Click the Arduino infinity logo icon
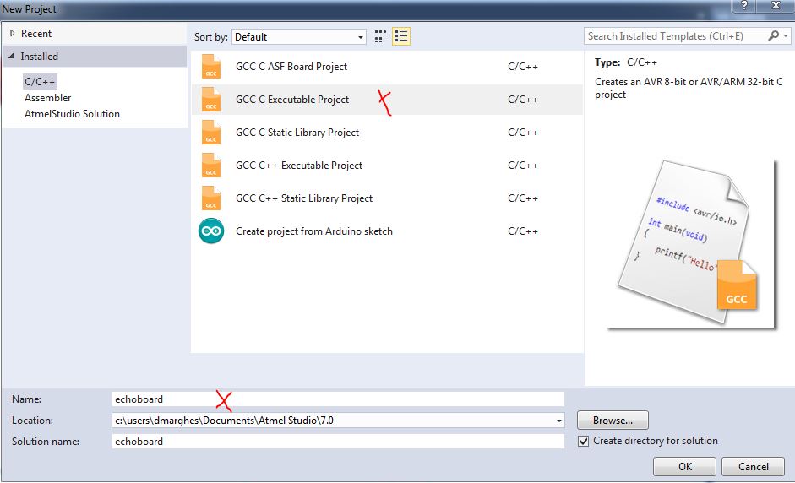The image size is (795, 483). click(211, 231)
